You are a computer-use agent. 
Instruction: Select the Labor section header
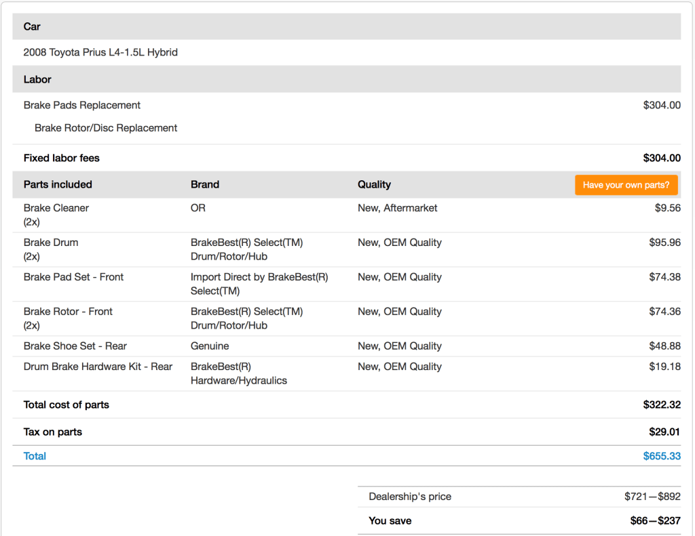37,79
